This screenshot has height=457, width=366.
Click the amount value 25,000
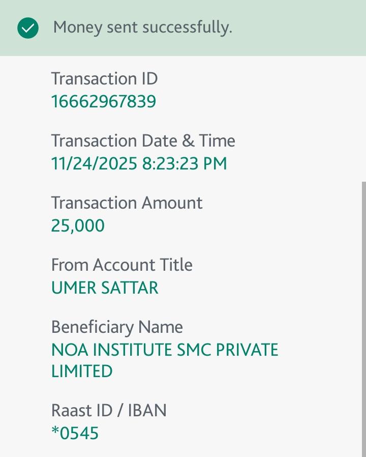click(78, 226)
